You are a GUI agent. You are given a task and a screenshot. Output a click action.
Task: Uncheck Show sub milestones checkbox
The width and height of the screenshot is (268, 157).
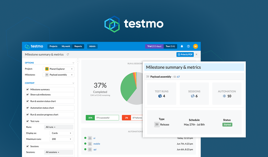pyautogui.click(x=28, y=94)
